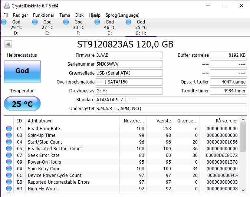Click the Tændte timer field 4984 timer
The image size is (250, 197).
[x=228, y=91]
